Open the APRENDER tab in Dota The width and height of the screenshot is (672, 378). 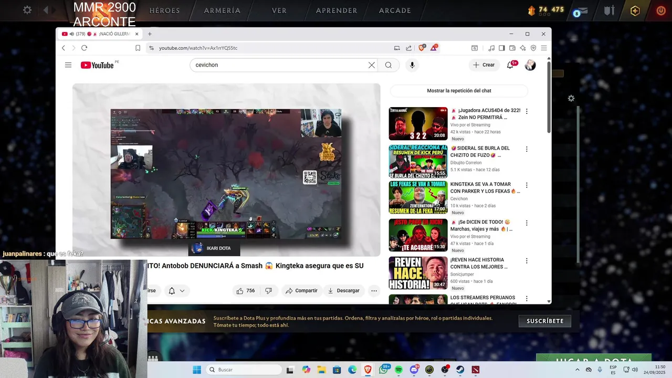tap(337, 10)
